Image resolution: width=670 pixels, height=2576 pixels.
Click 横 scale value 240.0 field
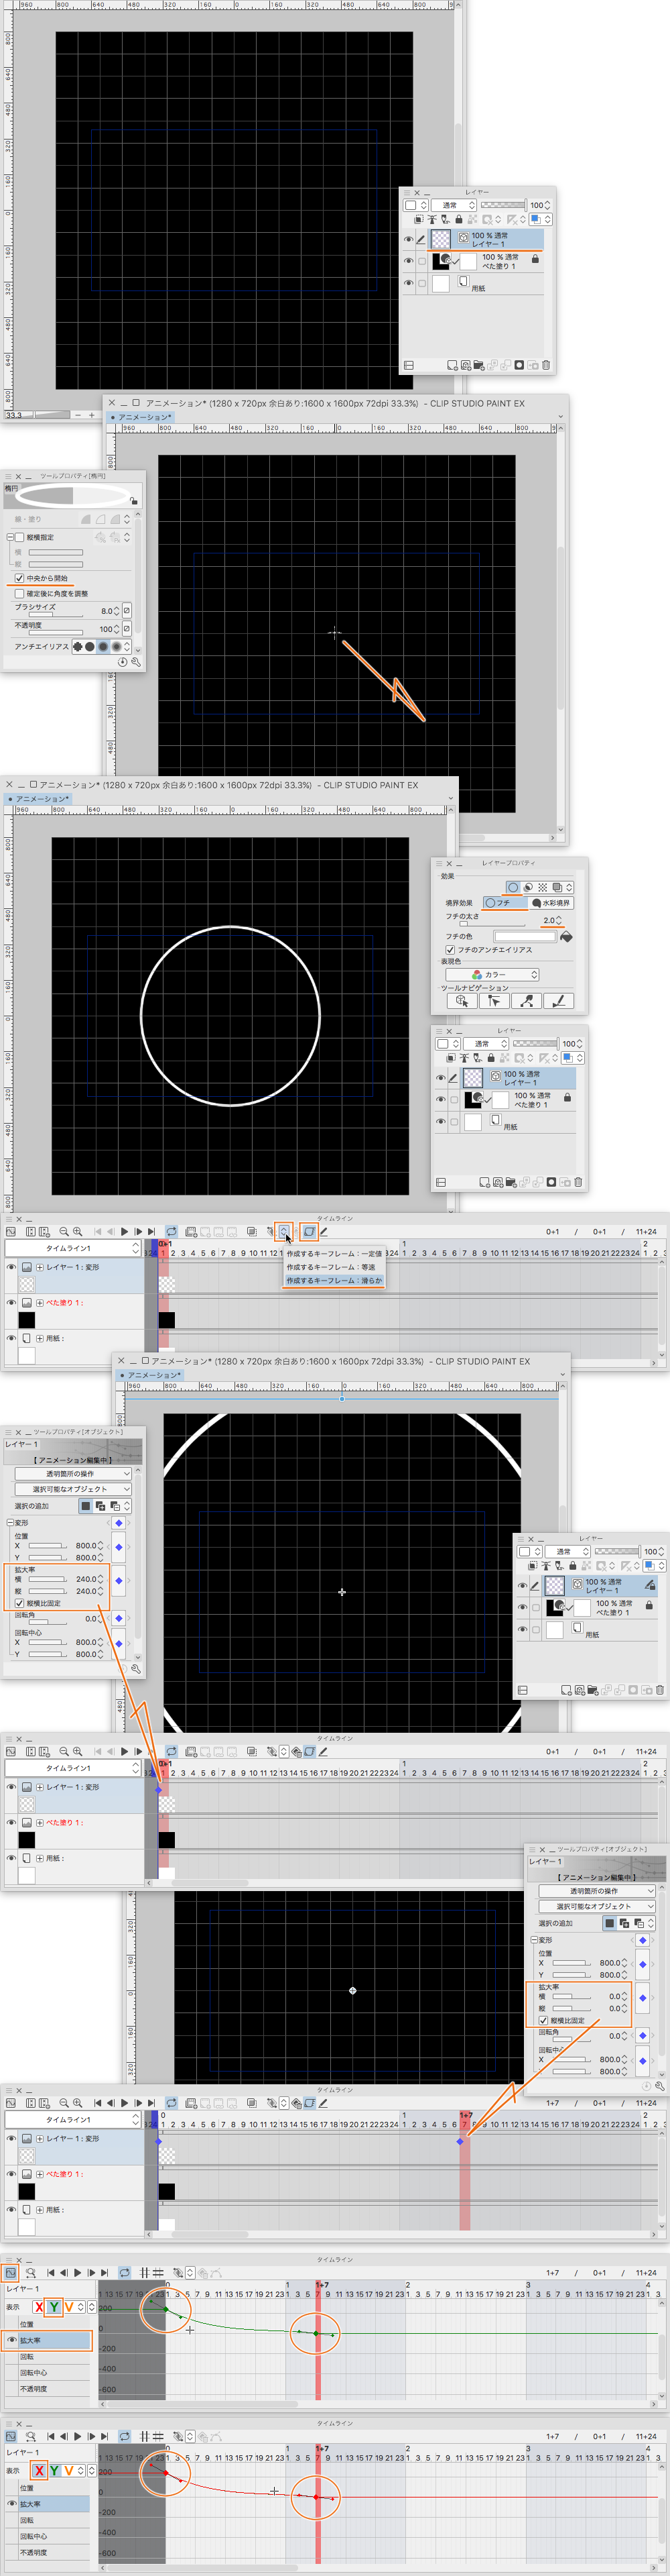click(86, 1579)
